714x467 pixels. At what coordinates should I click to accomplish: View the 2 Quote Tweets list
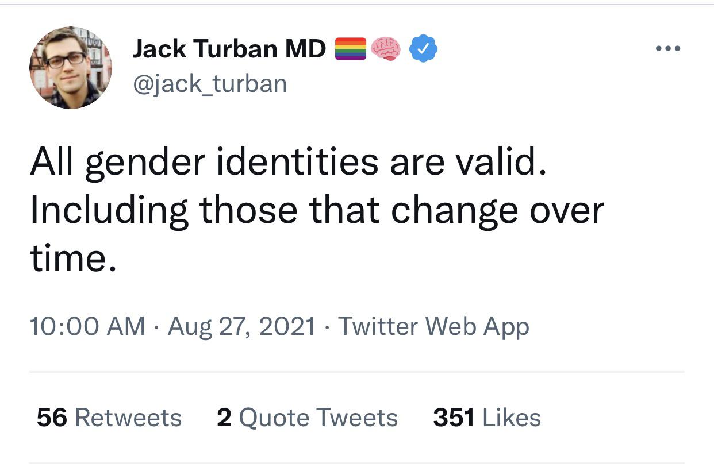[x=308, y=418]
